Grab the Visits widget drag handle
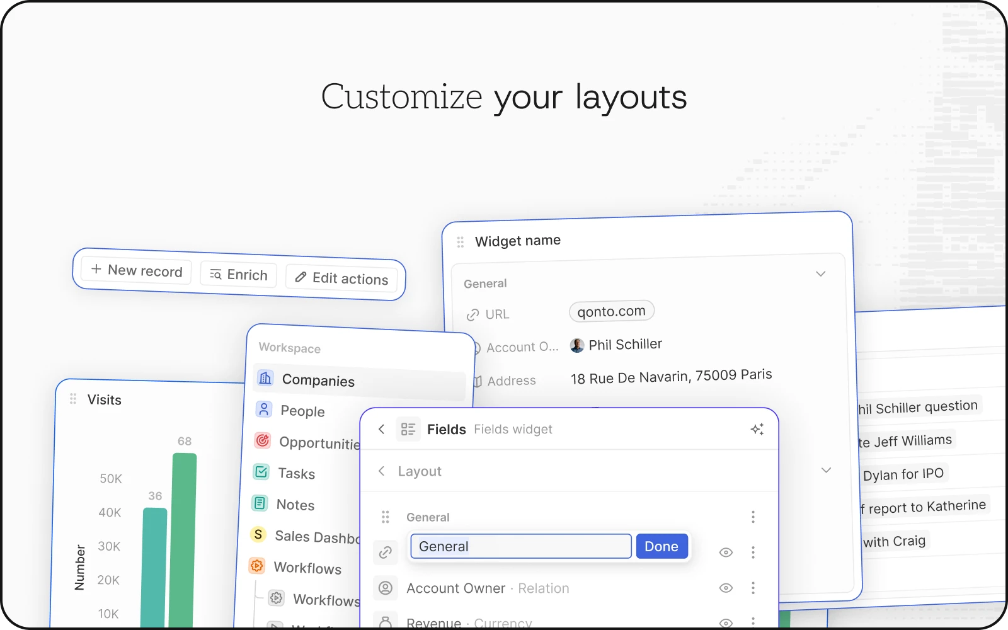The image size is (1008, 630). [x=73, y=399]
